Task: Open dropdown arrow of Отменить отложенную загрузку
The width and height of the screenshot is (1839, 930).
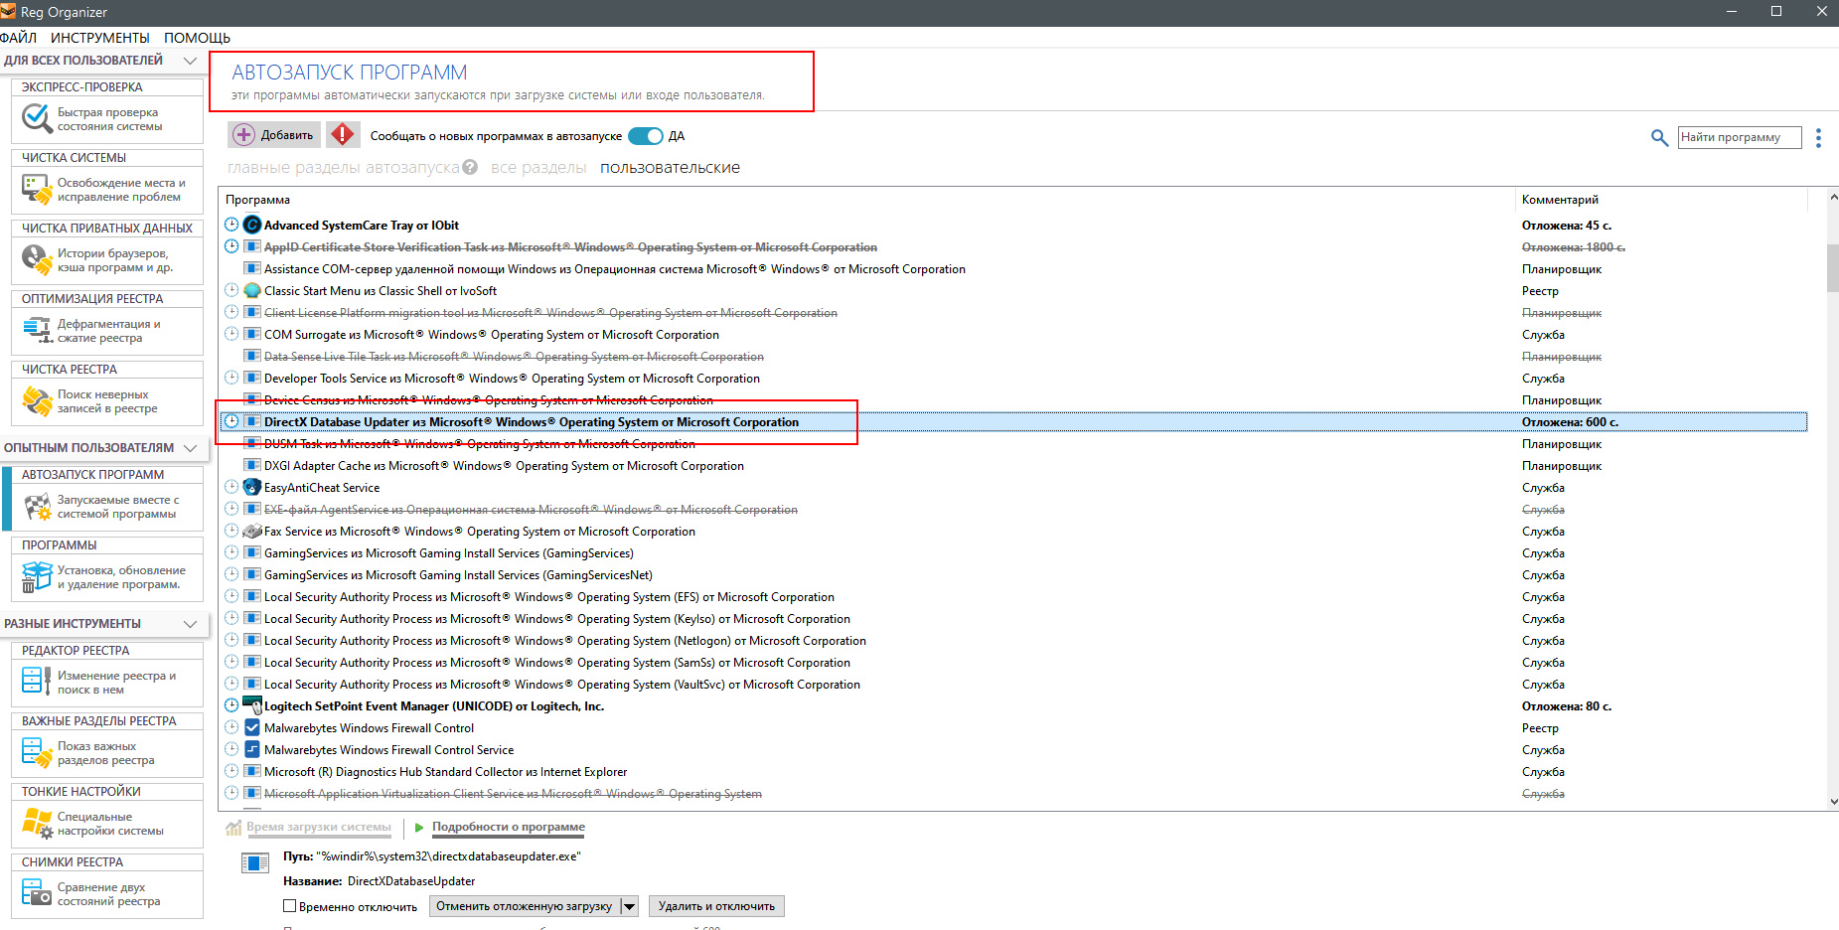Action: click(629, 906)
